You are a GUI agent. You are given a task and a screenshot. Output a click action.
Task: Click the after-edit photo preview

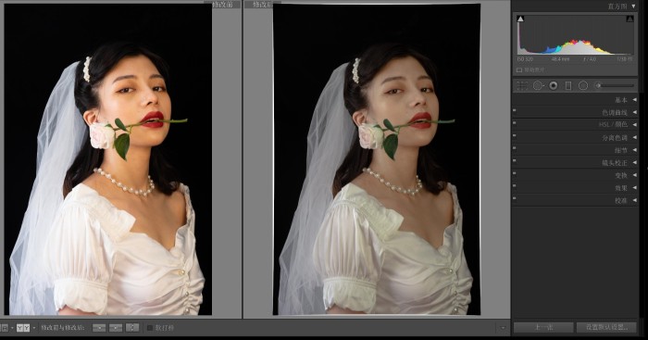click(377, 159)
